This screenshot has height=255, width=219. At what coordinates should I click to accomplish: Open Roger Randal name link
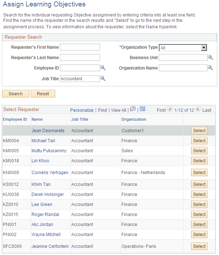[x=45, y=215]
